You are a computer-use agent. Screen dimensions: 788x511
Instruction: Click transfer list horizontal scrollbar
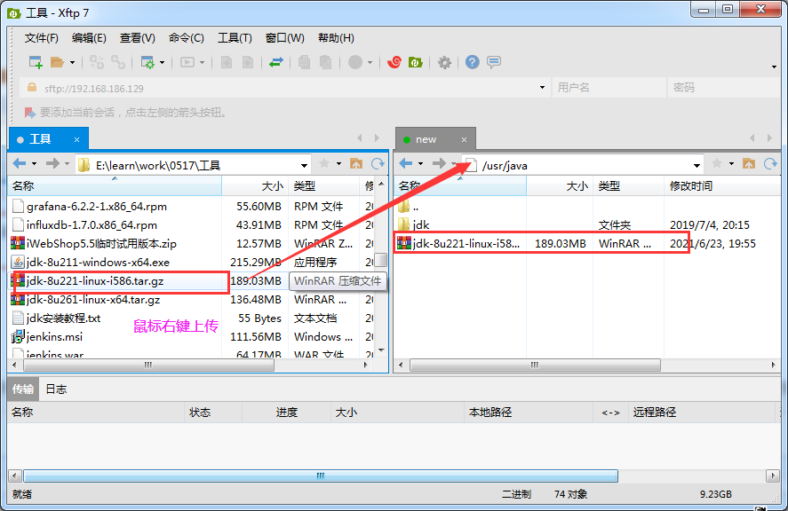coord(321,476)
